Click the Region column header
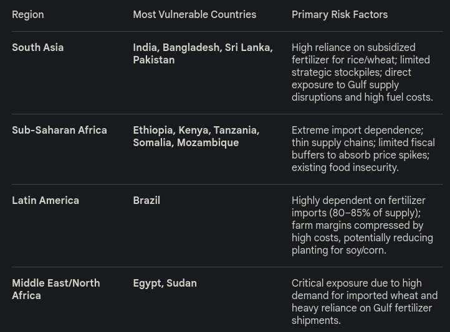450x332 pixels. [28, 15]
